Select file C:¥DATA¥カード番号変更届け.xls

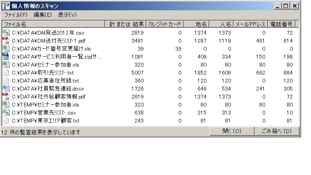[51, 49]
